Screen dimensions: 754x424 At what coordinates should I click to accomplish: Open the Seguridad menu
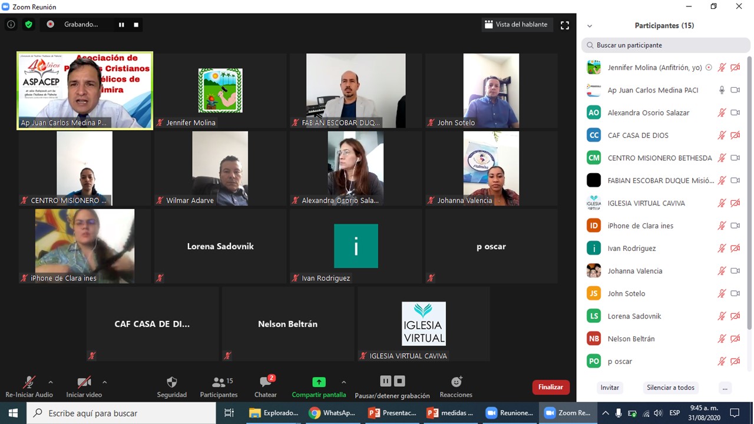point(172,387)
